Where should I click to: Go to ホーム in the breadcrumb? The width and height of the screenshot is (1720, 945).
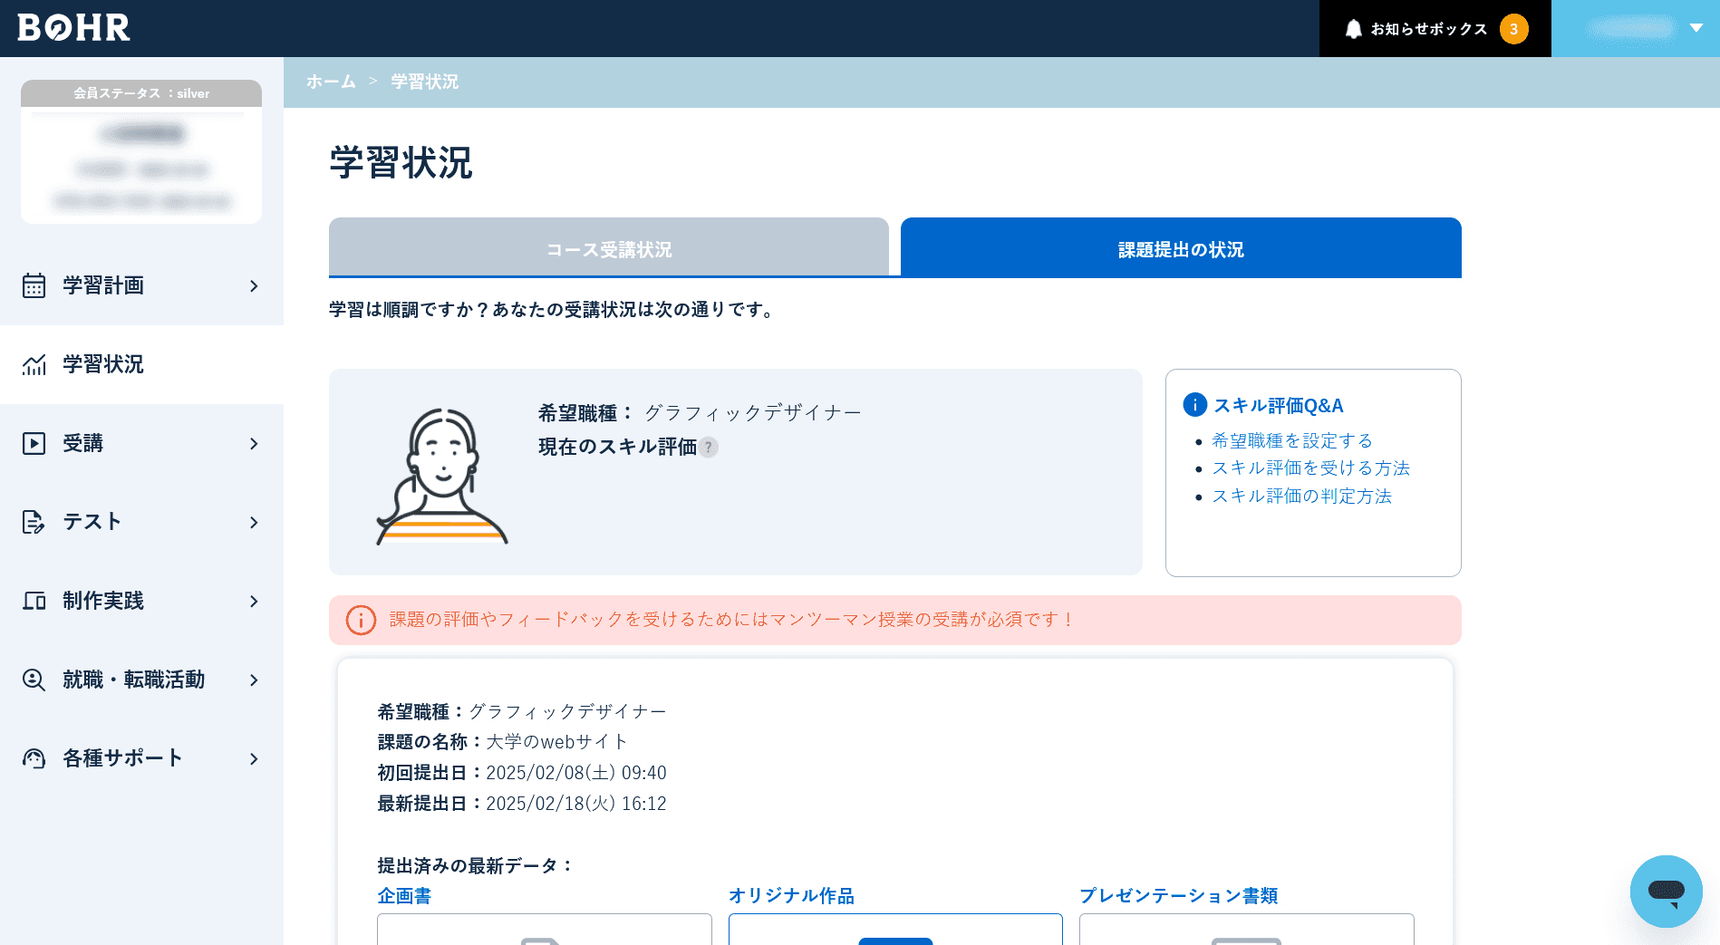tap(331, 82)
